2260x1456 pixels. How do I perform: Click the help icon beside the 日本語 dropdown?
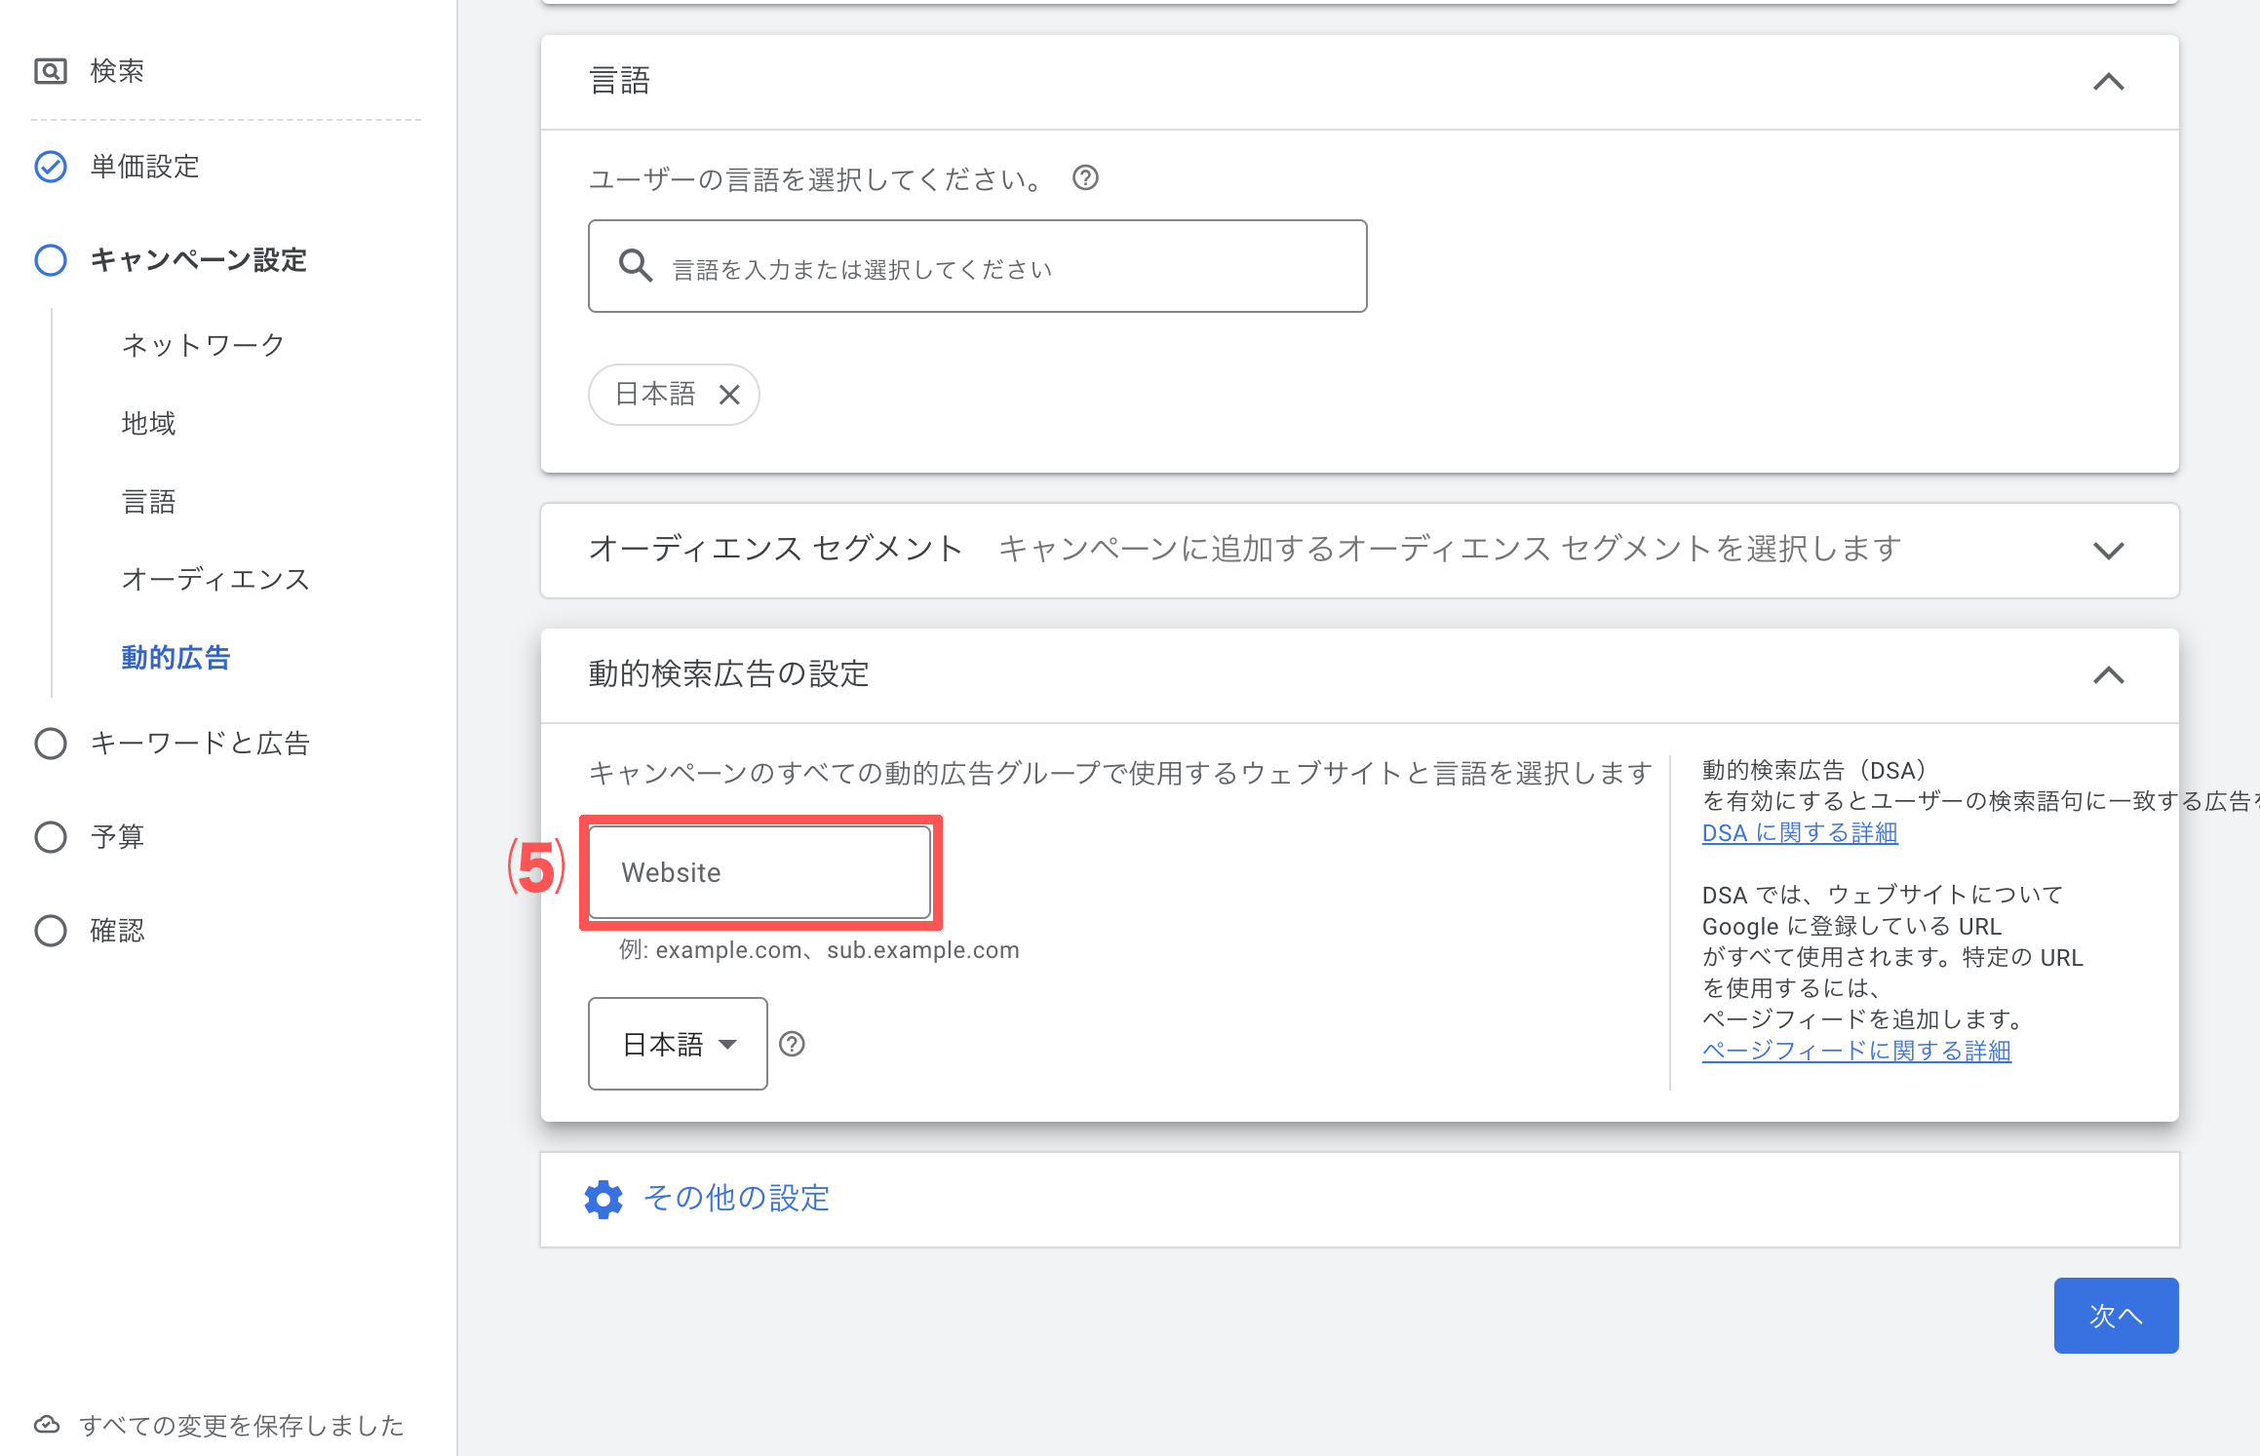[x=794, y=1044]
